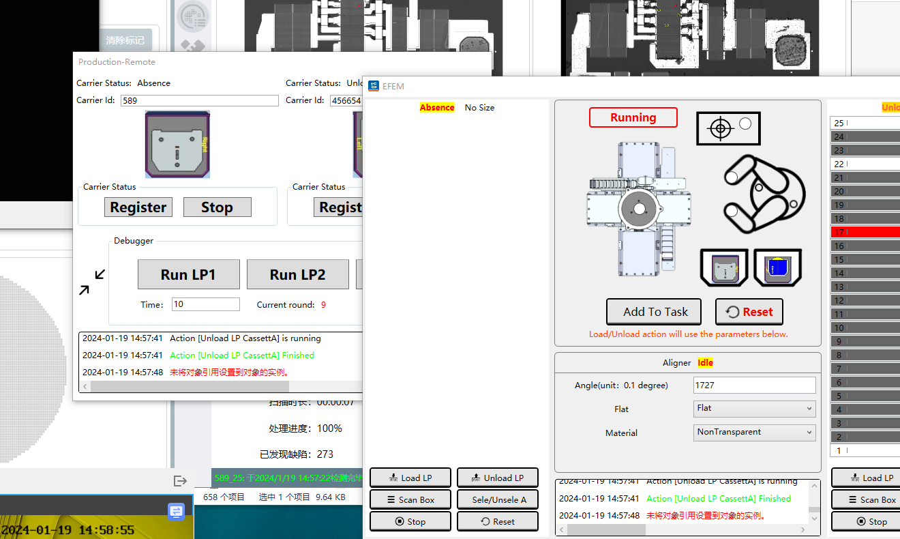Click 已发现缺陷: 273 text in background window
The height and width of the screenshot is (539, 900).
(297, 454)
